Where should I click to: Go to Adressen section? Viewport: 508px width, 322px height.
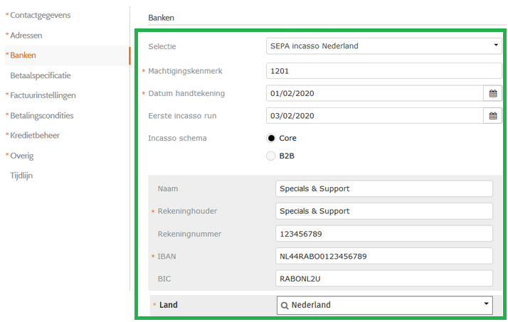[x=26, y=35]
